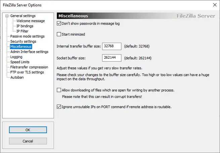Screen dimensions: 220x153
Task: Open the Speed Limits page
Action: [x=20, y=62]
